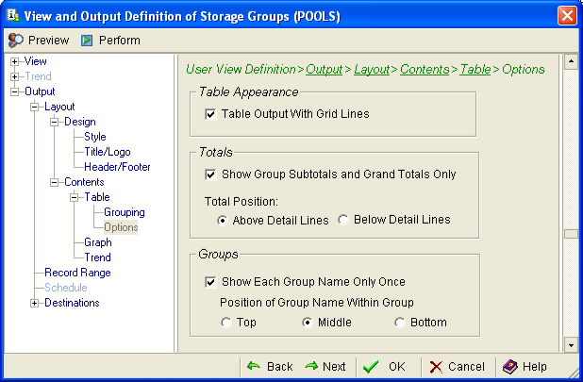Collapse the Design tree node
The image size is (583, 382).
(x=55, y=122)
